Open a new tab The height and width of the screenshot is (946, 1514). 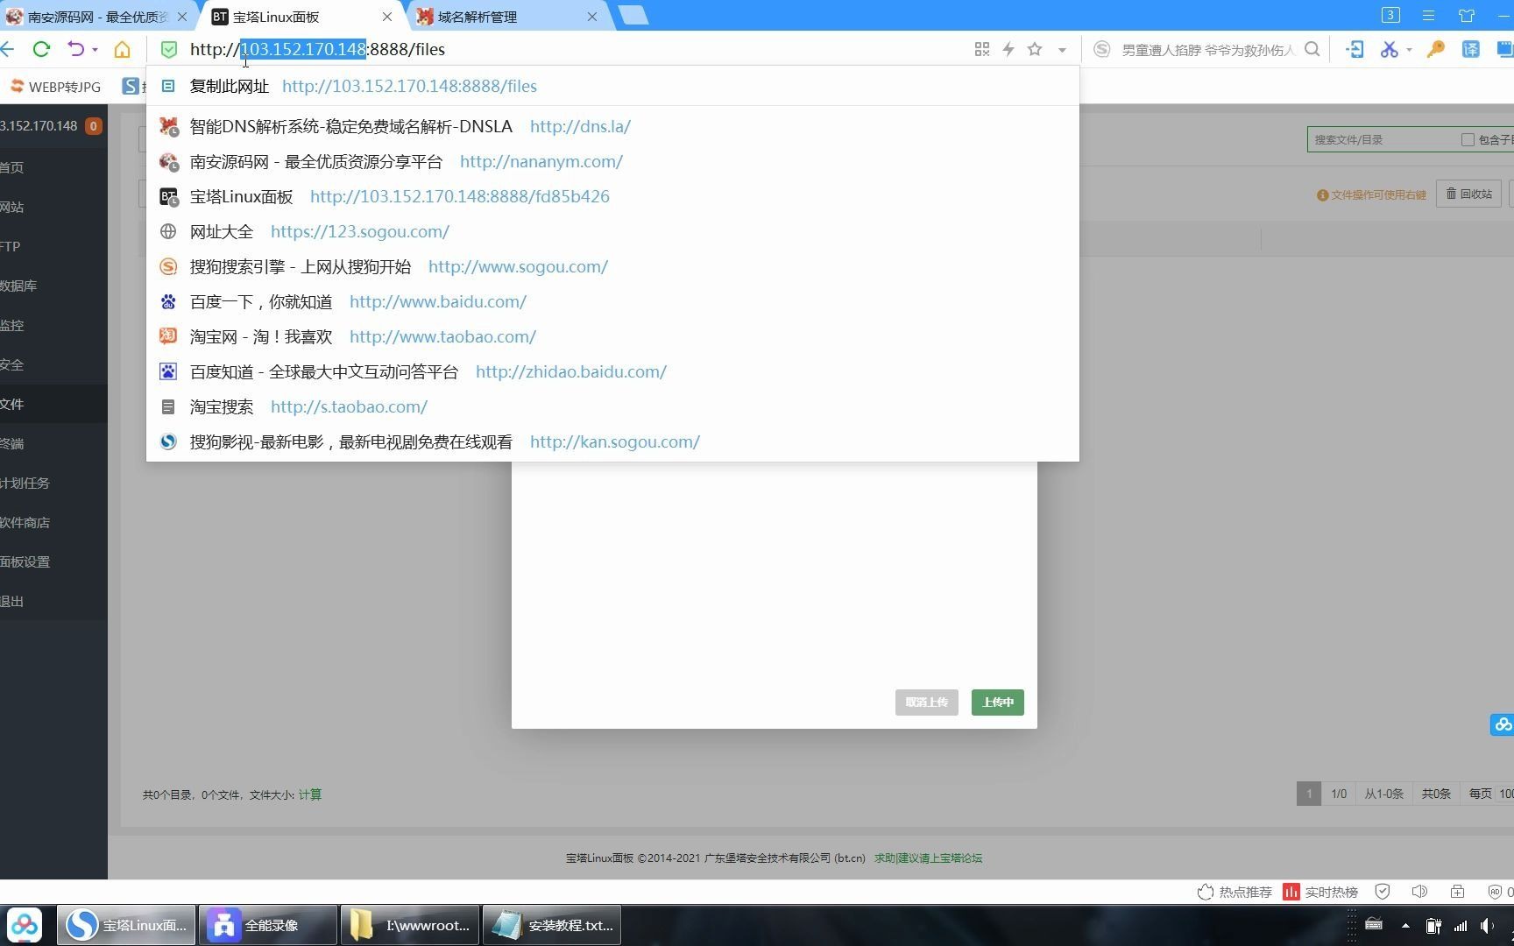coord(633,16)
